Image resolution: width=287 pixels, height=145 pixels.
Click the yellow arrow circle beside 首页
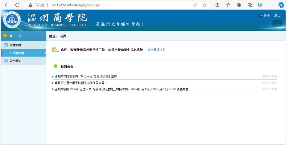pyautogui.click(x=5, y=36)
